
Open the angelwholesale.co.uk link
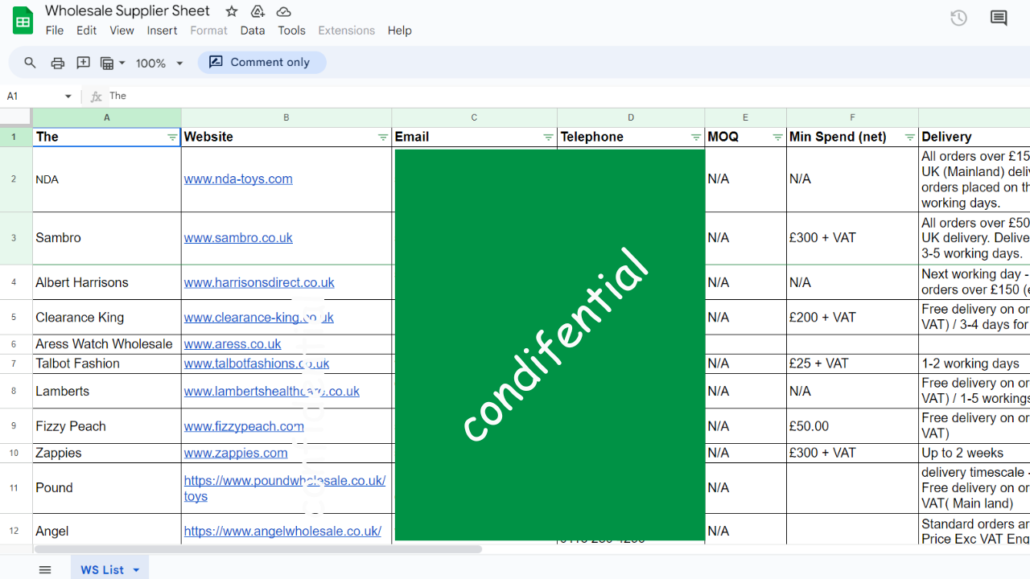[282, 532]
